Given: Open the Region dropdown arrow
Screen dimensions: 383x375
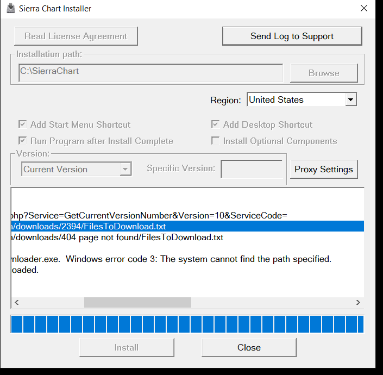Looking at the screenshot, I should 351,99.
